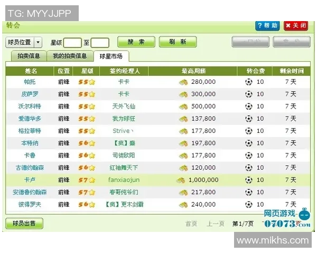317x253 pixels.
Task: Click the football icon in 皮萨罗's row
Action: 249,94
